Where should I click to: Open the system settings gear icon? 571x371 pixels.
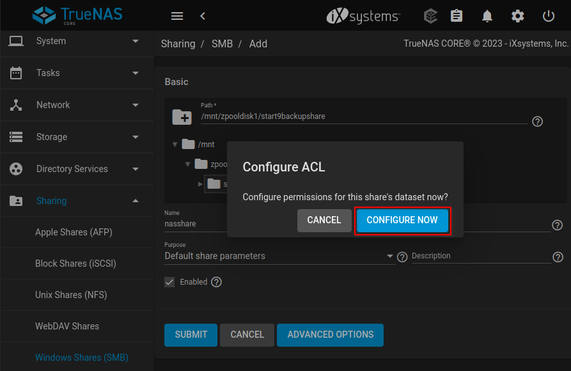pos(517,16)
